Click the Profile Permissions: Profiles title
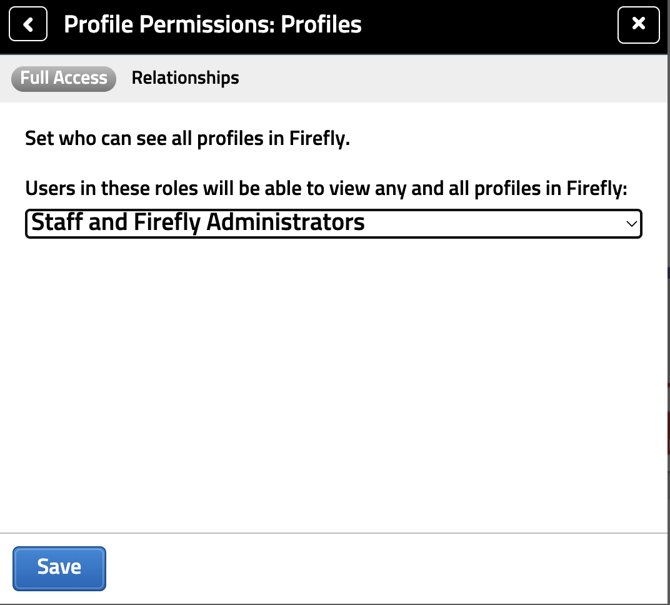Image resolution: width=670 pixels, height=605 pixels. (x=212, y=24)
